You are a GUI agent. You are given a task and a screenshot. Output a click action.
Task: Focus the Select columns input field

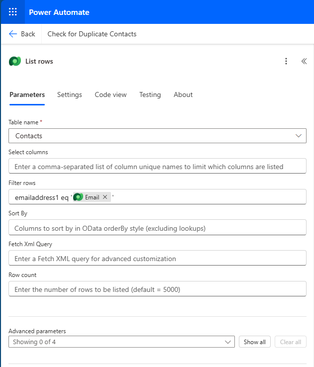pyautogui.click(x=157, y=166)
